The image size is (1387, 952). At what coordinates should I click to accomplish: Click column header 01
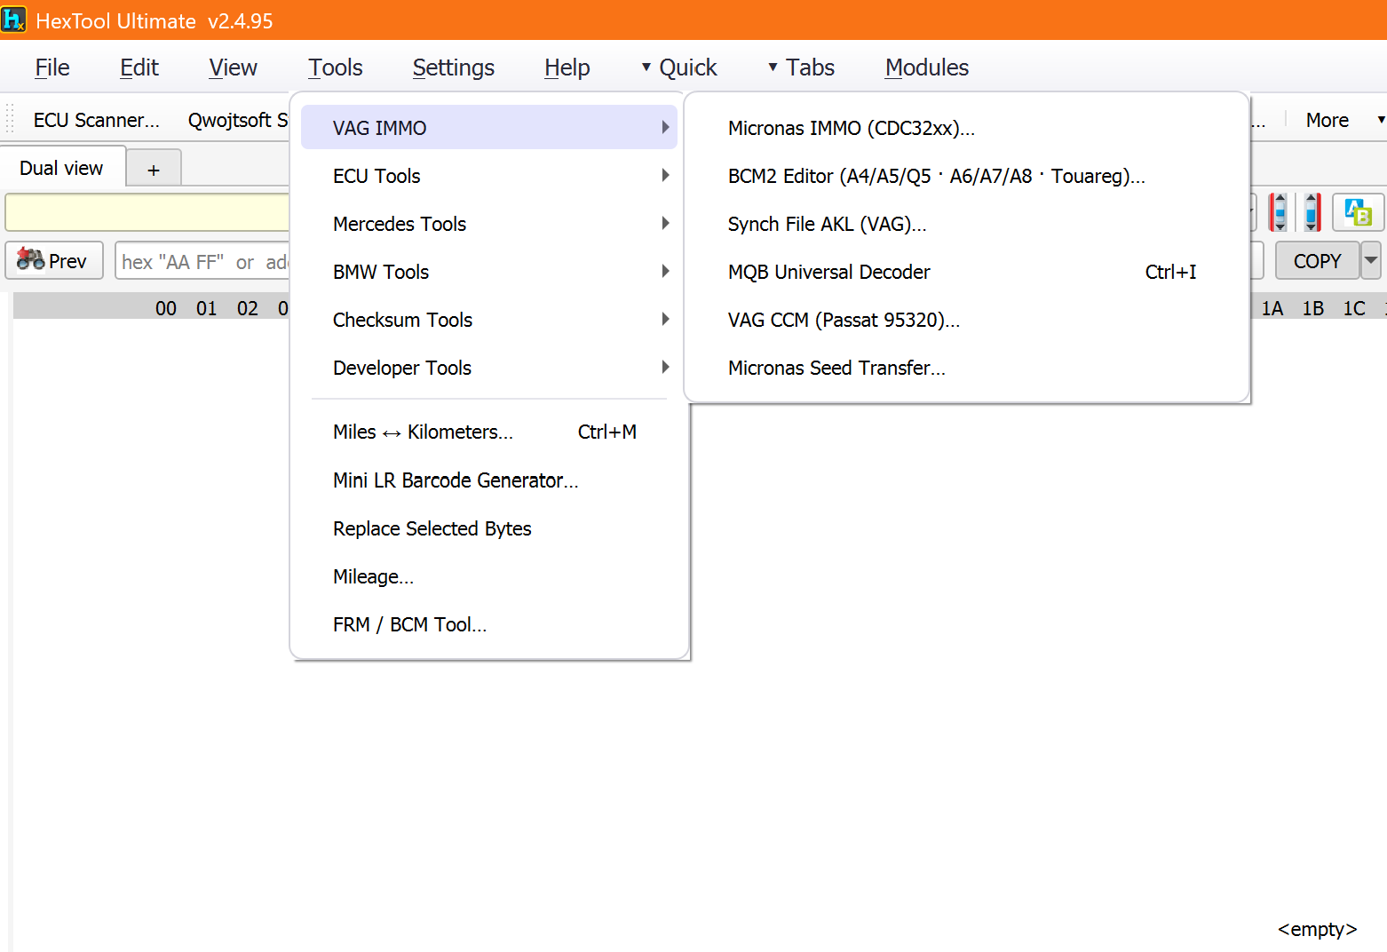click(x=207, y=307)
